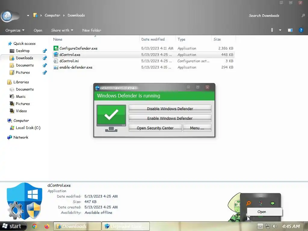Image resolution: width=308 pixels, height=231 pixels.
Task: Expand the chevron before Computer in breadcrumb
Action: click(41, 15)
